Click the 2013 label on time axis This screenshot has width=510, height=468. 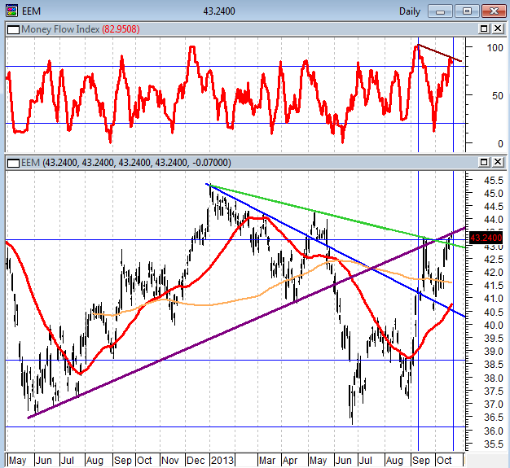point(222,460)
